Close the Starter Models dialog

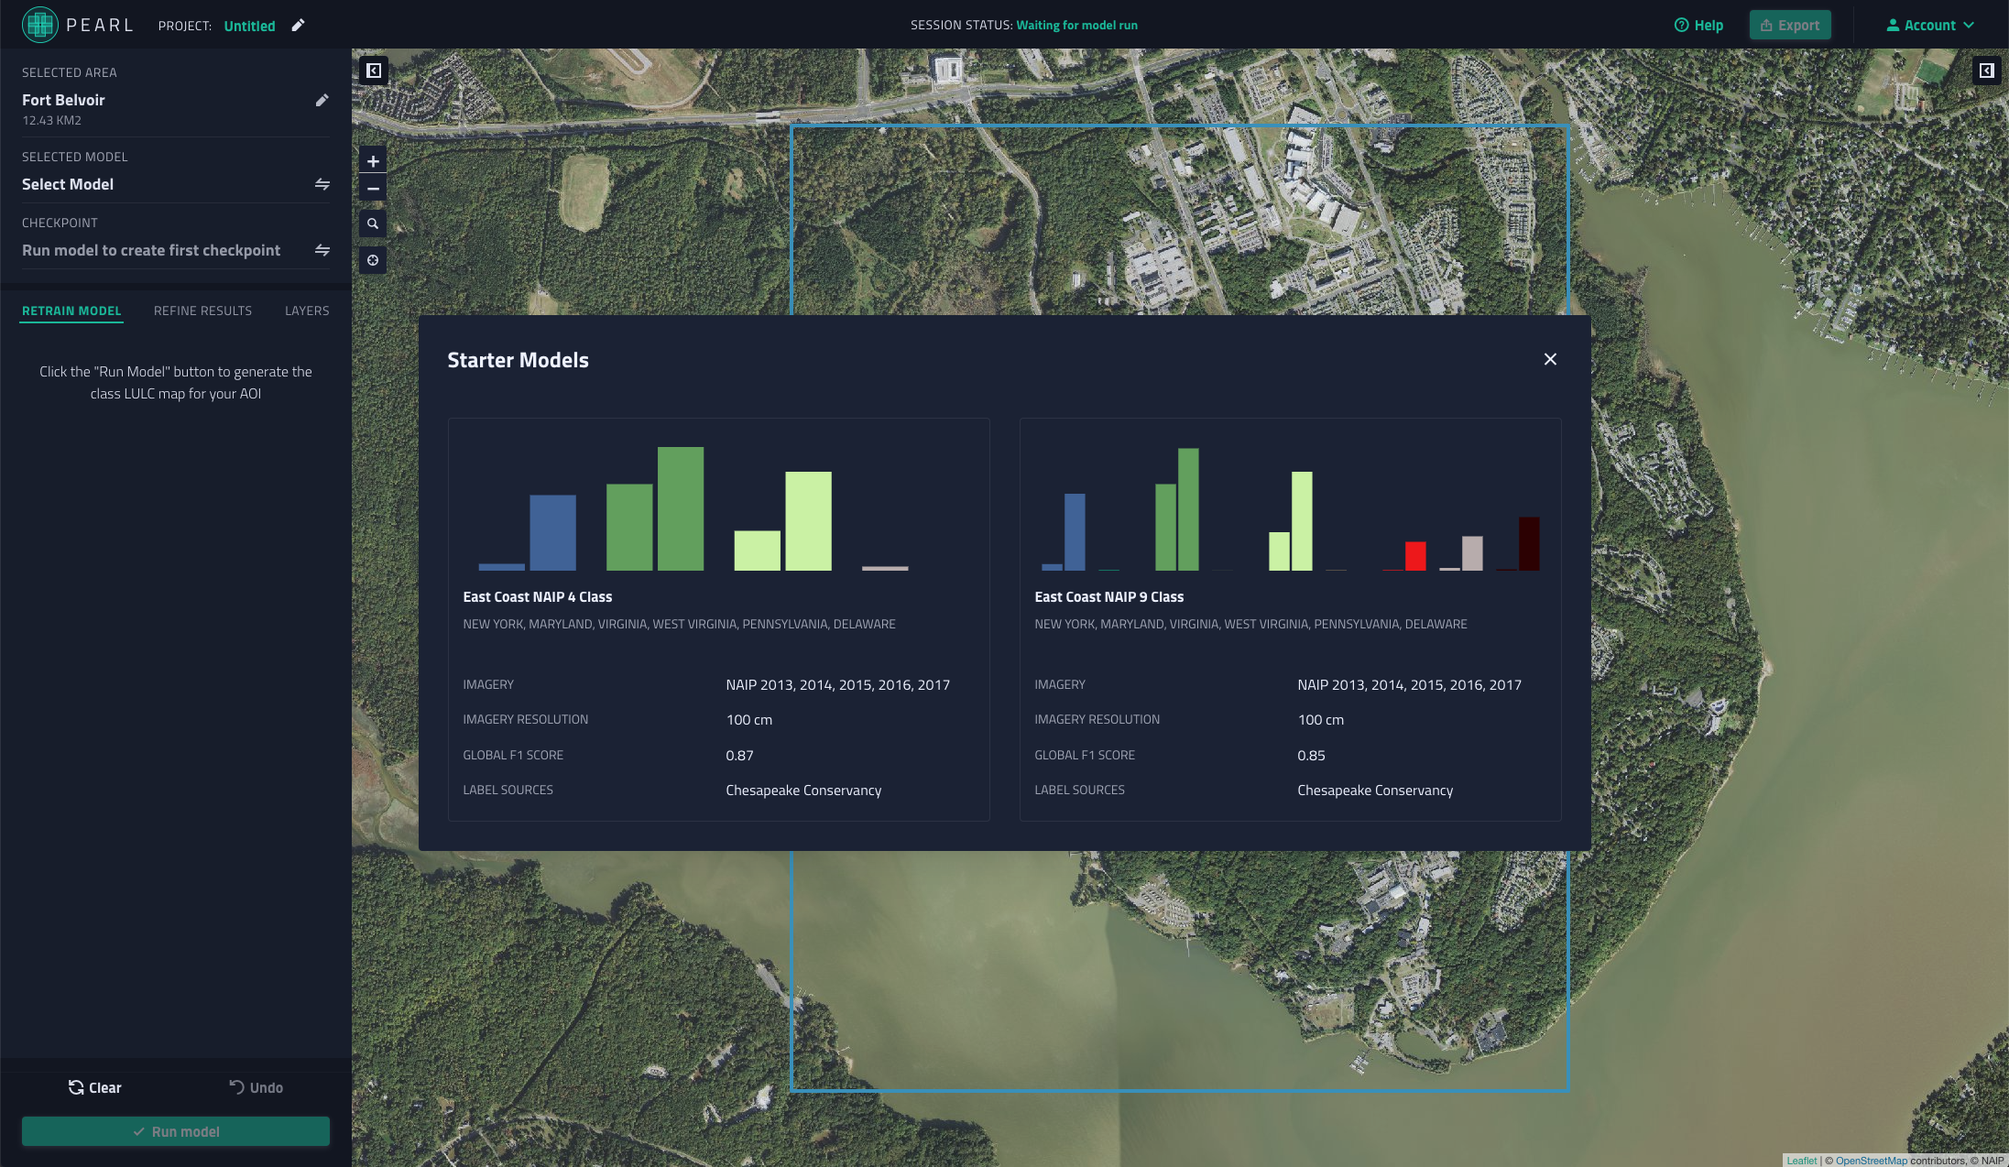[1550, 359]
